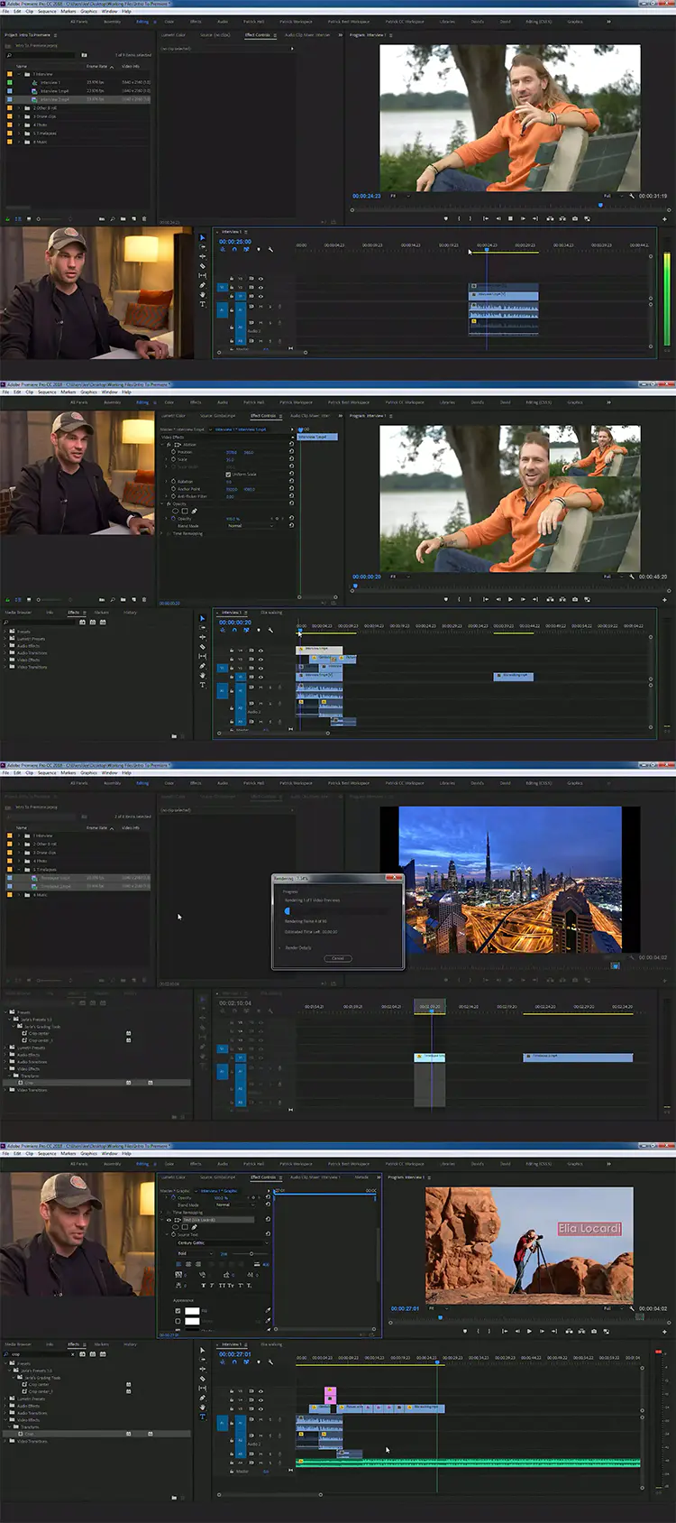The image size is (676, 1523).
Task: Click free-draw pen mask icon in picture-in-picture window
Action: click(x=194, y=511)
